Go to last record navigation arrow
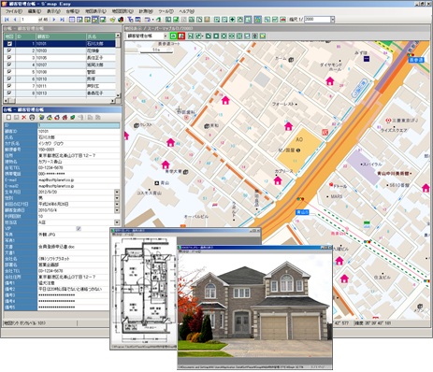This screenshot has width=433, height=372. pyautogui.click(x=62, y=20)
